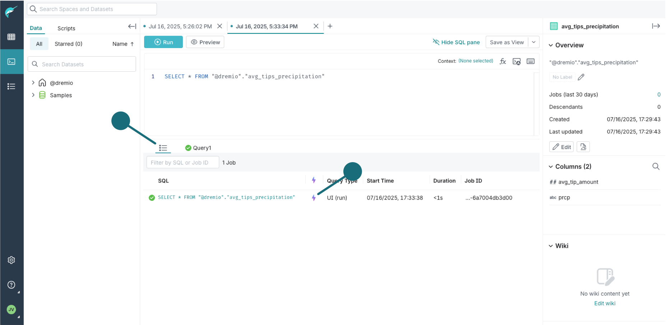The height and width of the screenshot is (325, 666).
Task: Switch to the Scripts tab
Action: [x=66, y=28]
